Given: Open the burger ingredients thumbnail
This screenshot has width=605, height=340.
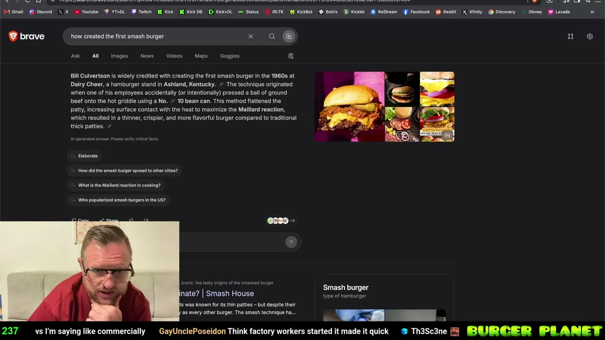Looking at the screenshot, I should pyautogui.click(x=402, y=124).
